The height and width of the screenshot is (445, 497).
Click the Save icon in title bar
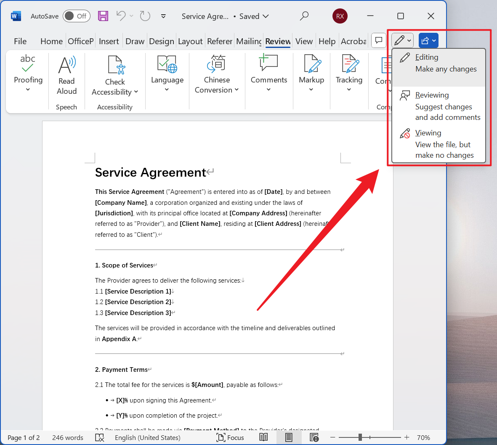point(103,16)
